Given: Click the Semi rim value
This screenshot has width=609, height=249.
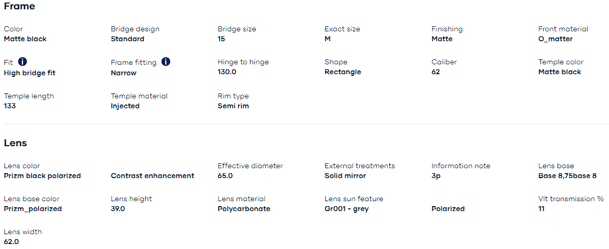Looking at the screenshot, I should click(233, 106).
